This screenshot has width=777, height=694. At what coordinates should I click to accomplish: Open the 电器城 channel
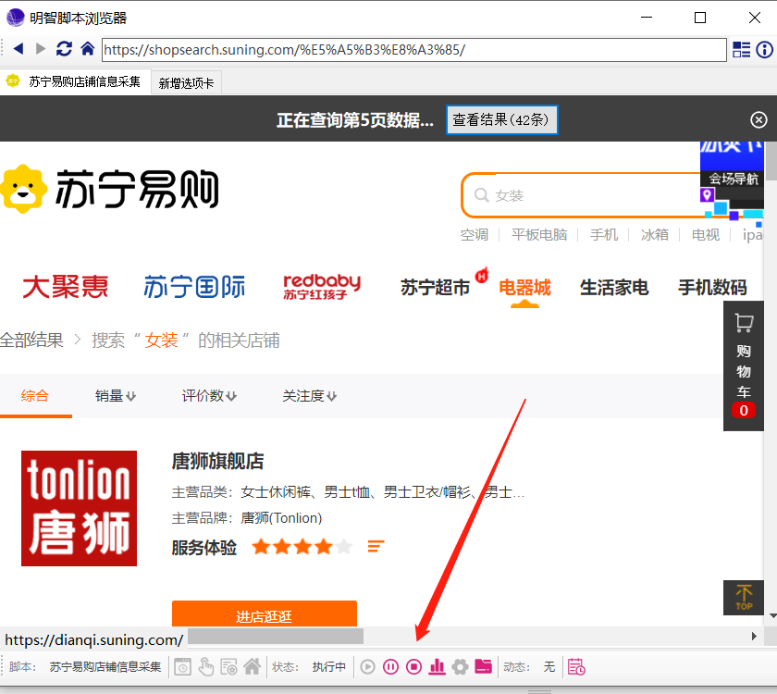pyautogui.click(x=524, y=288)
